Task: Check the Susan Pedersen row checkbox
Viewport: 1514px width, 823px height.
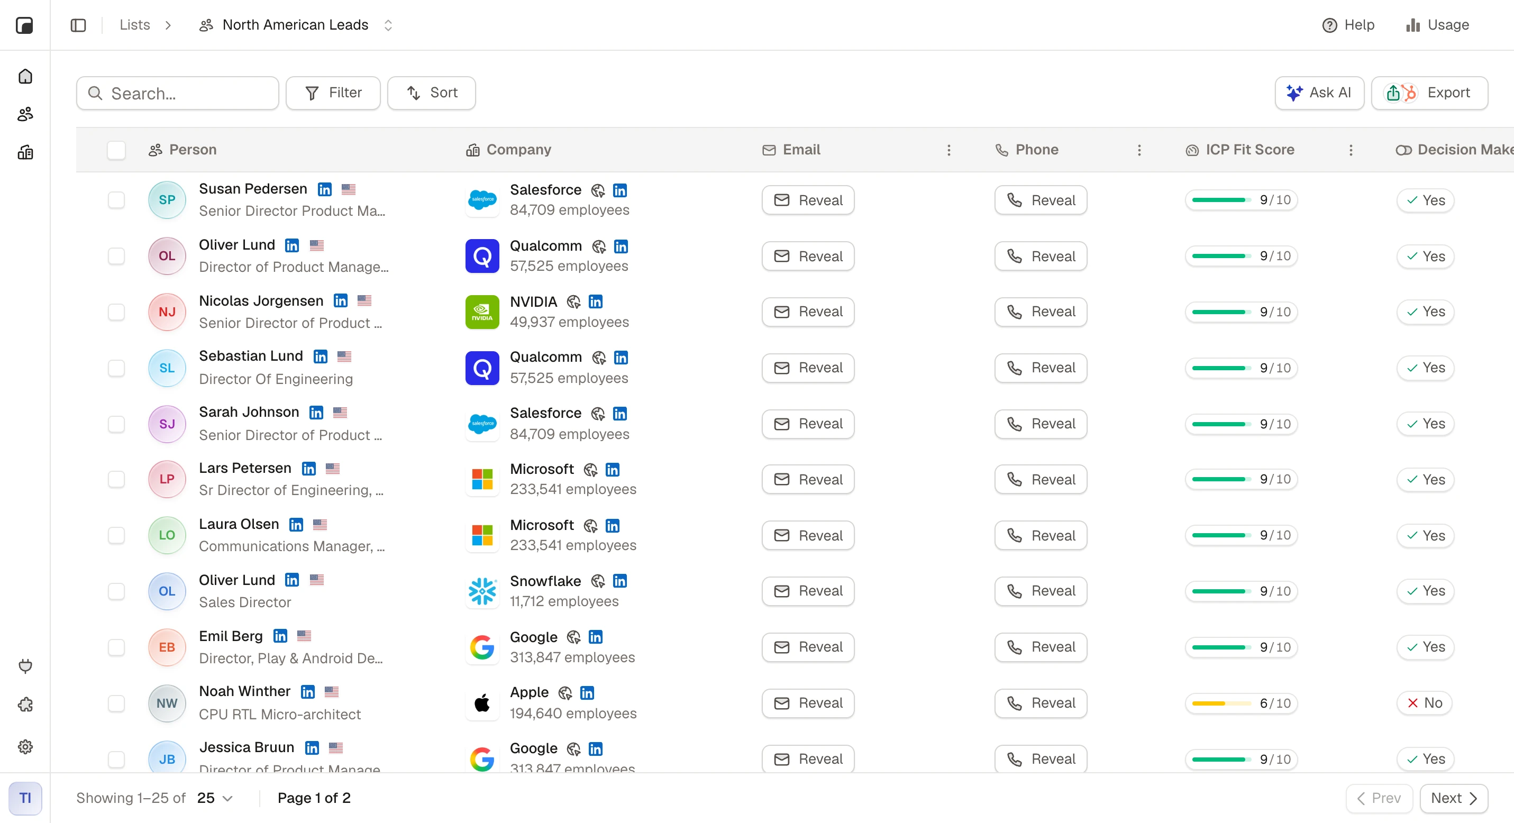Action: pyautogui.click(x=116, y=200)
